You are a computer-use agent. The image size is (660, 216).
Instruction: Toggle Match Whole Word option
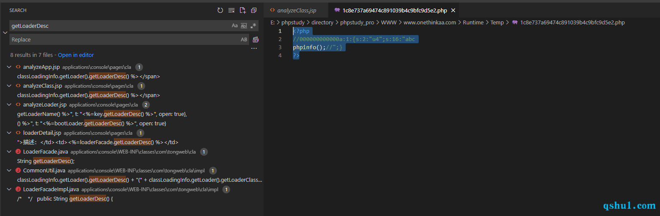coord(244,26)
